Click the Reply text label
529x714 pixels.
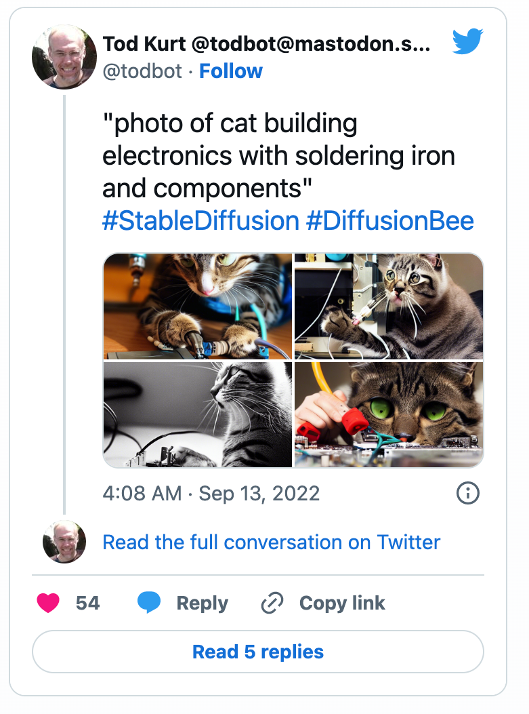click(x=203, y=603)
